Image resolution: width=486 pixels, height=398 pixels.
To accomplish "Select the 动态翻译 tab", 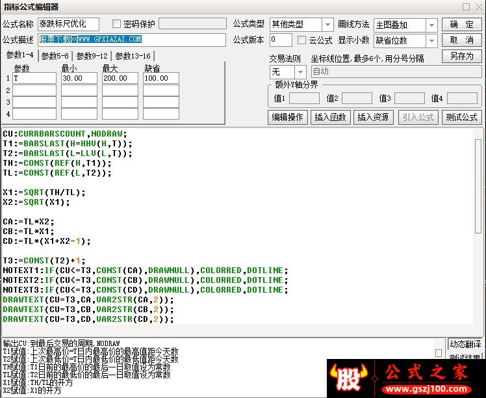I will 465,344.
